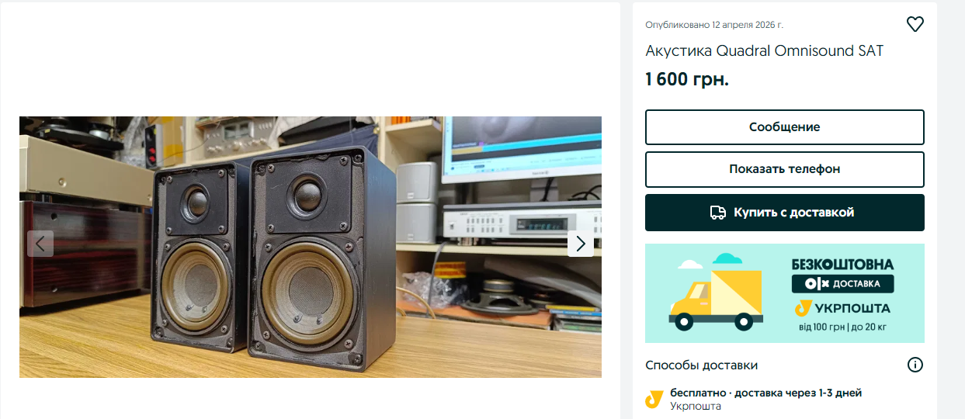This screenshot has height=419, width=965.
Task: Open delivery methods info icon
Action: point(915,365)
